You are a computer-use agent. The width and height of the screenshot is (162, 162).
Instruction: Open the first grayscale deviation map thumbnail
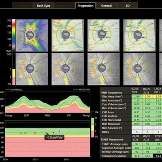pyautogui.click(x=32, y=69)
